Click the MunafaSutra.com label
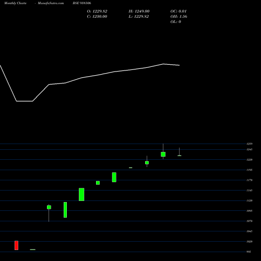Image resolution: width=261 pixels, height=261 pixels. coord(51,3)
